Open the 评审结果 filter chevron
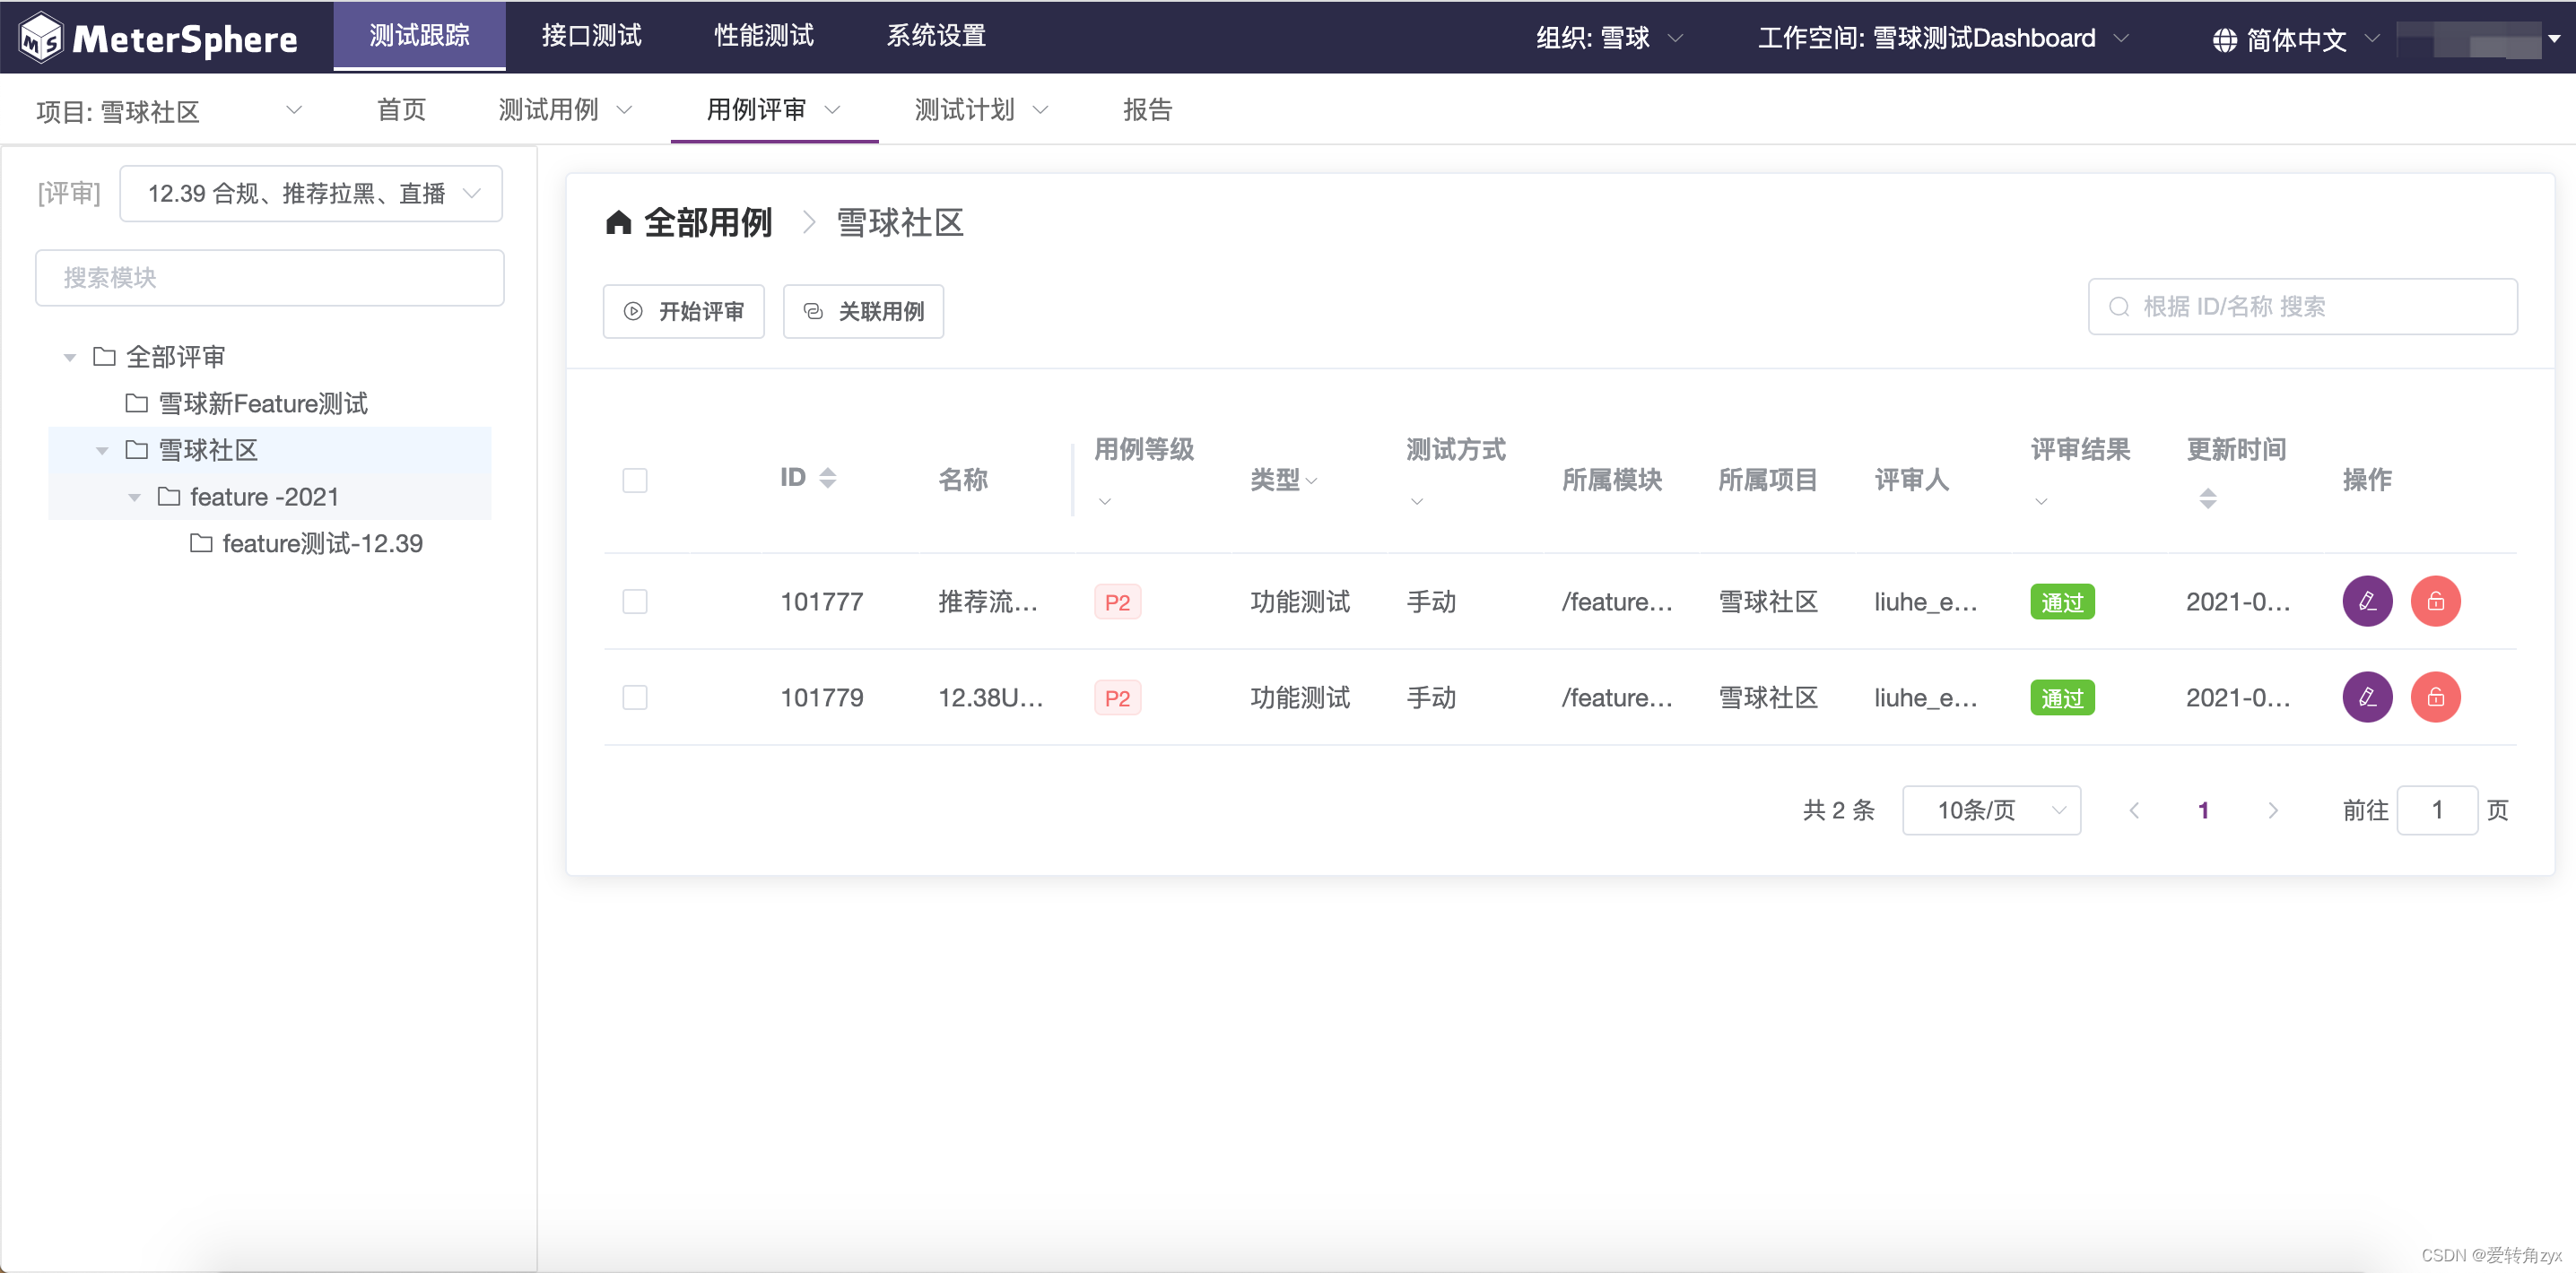 point(2041,502)
